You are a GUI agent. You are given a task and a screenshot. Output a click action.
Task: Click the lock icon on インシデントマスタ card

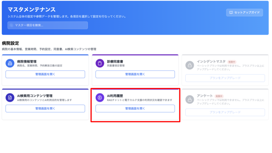click(190, 65)
